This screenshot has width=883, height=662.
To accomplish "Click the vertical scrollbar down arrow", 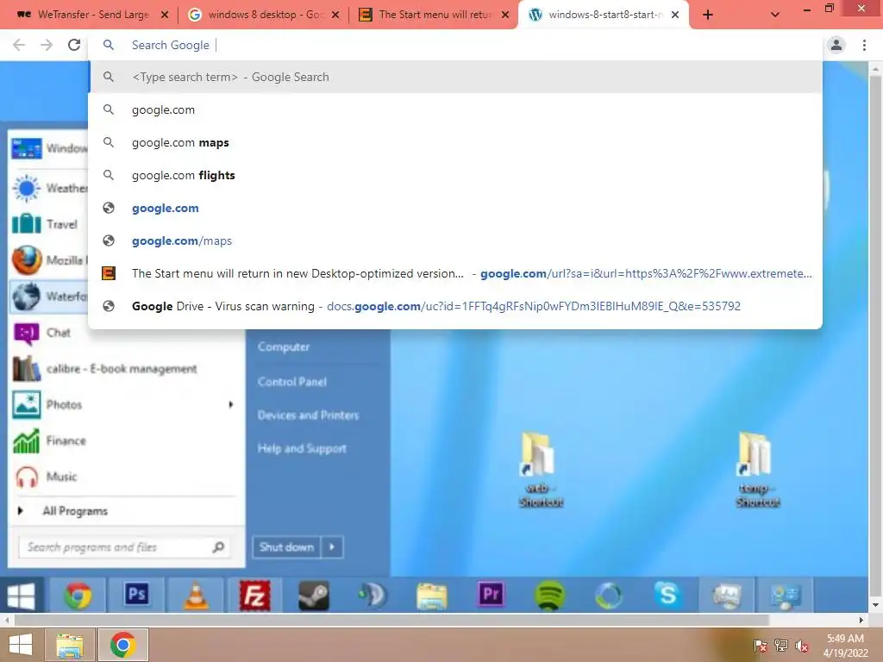I will point(875,606).
